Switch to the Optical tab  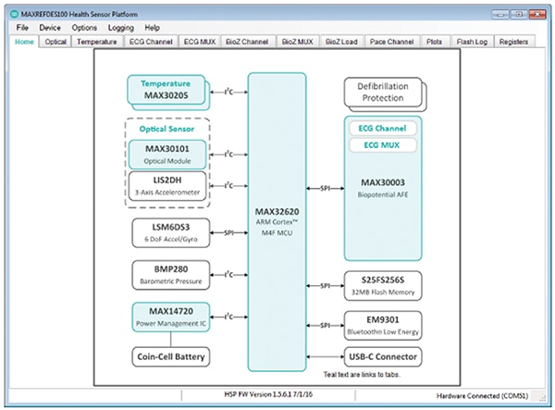point(55,43)
